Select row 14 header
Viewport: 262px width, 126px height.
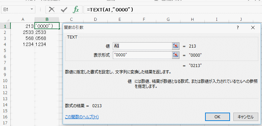point(5,105)
